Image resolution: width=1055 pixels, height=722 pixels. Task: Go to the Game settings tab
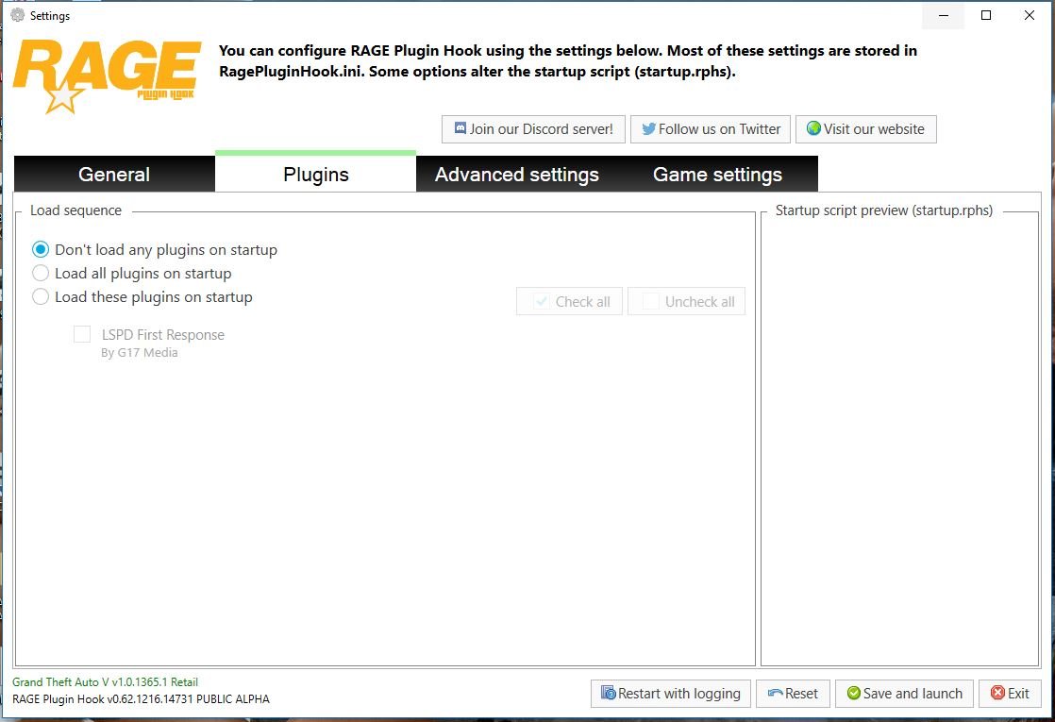coord(717,175)
